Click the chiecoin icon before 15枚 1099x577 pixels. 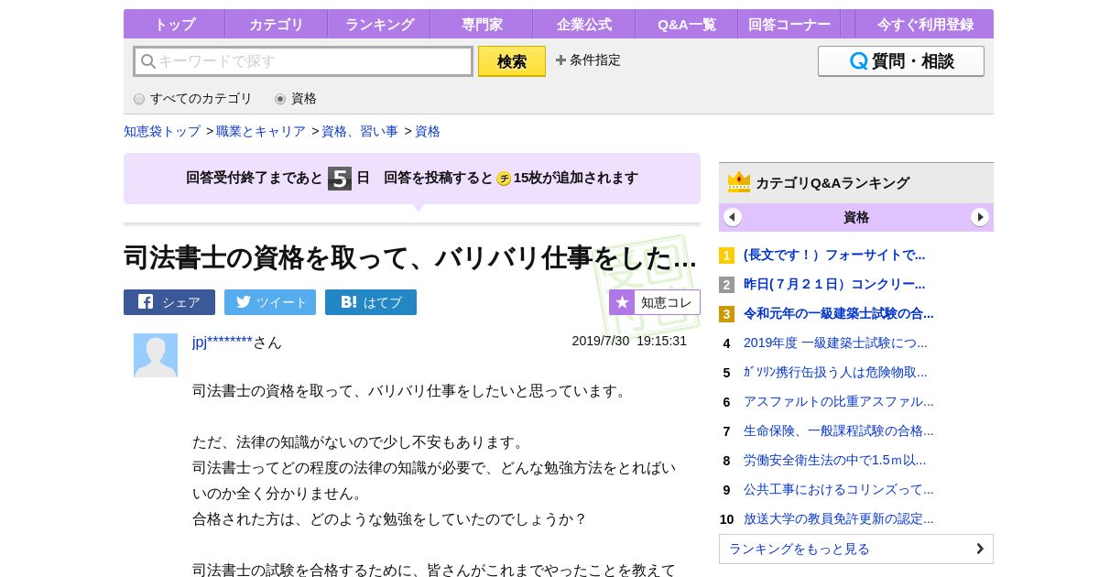[x=504, y=179]
